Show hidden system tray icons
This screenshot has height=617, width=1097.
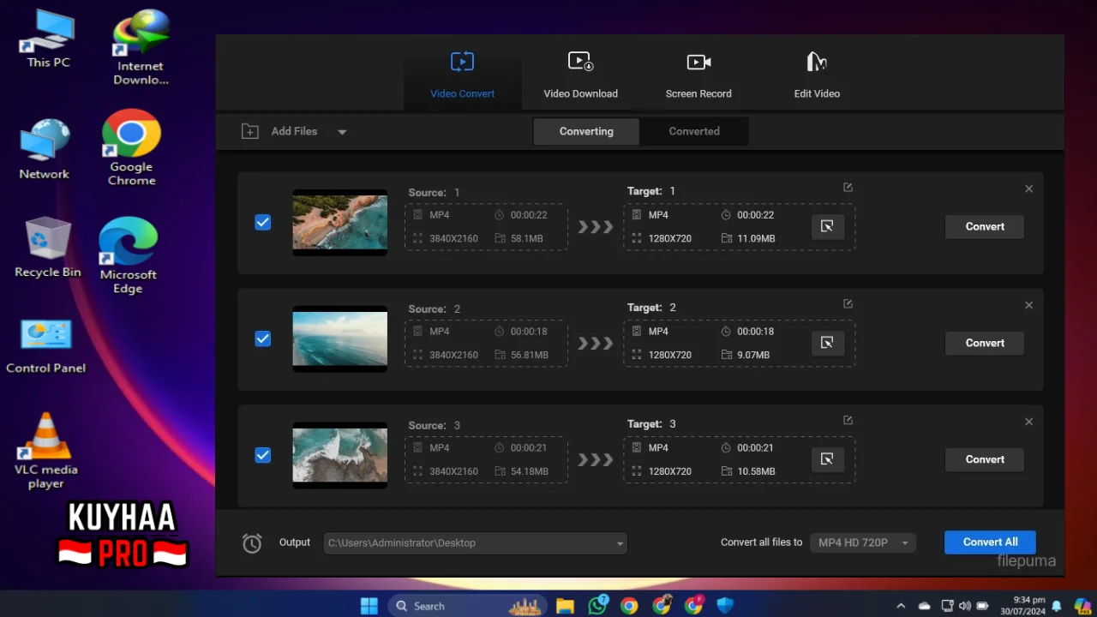click(x=901, y=606)
